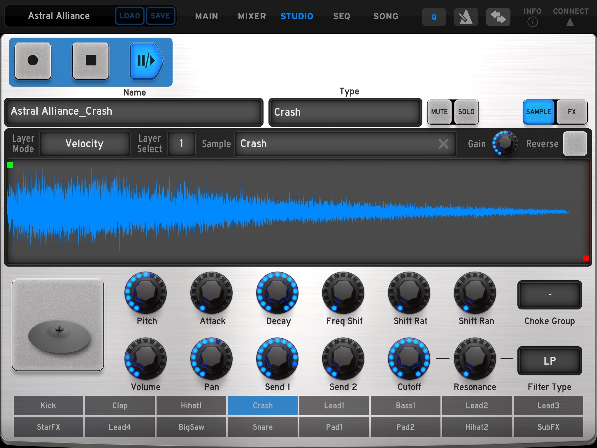597x448 pixels.
Task: Open the INFO icon
Action: pyautogui.click(x=532, y=22)
